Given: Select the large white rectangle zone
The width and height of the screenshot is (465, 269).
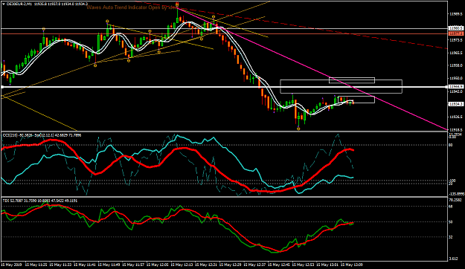Looking at the screenshot, I should [x=341, y=86].
